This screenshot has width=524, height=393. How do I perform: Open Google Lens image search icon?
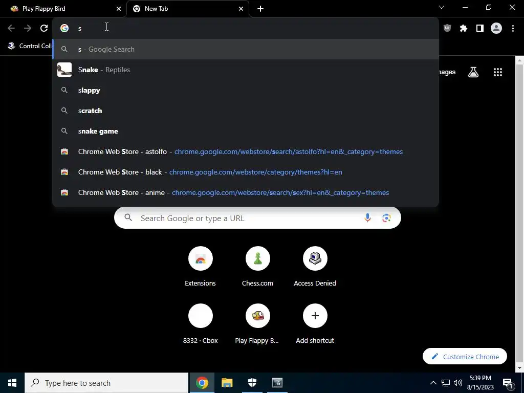[x=386, y=218]
